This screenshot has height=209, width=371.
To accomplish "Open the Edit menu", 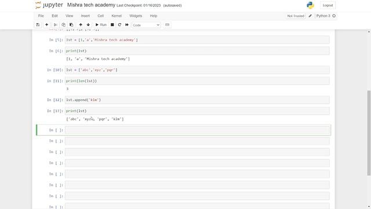I will point(54,16).
